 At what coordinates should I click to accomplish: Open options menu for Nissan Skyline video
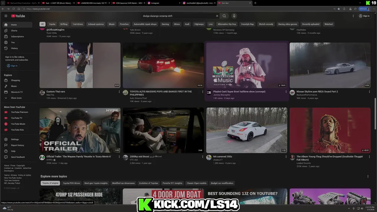(369, 92)
